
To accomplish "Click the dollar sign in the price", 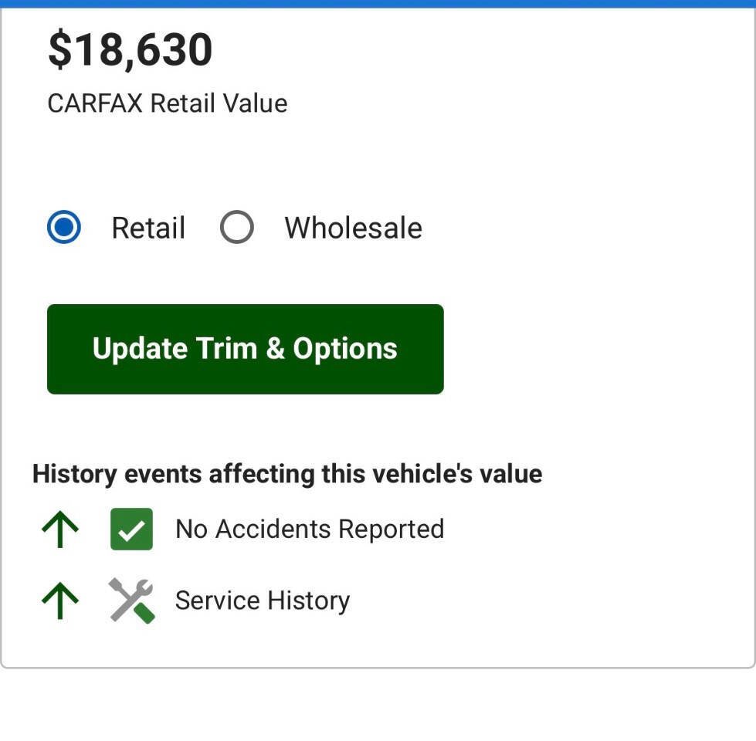I will [x=59, y=49].
